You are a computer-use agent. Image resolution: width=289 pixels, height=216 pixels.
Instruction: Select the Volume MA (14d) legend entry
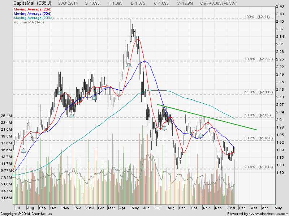click(29, 22)
